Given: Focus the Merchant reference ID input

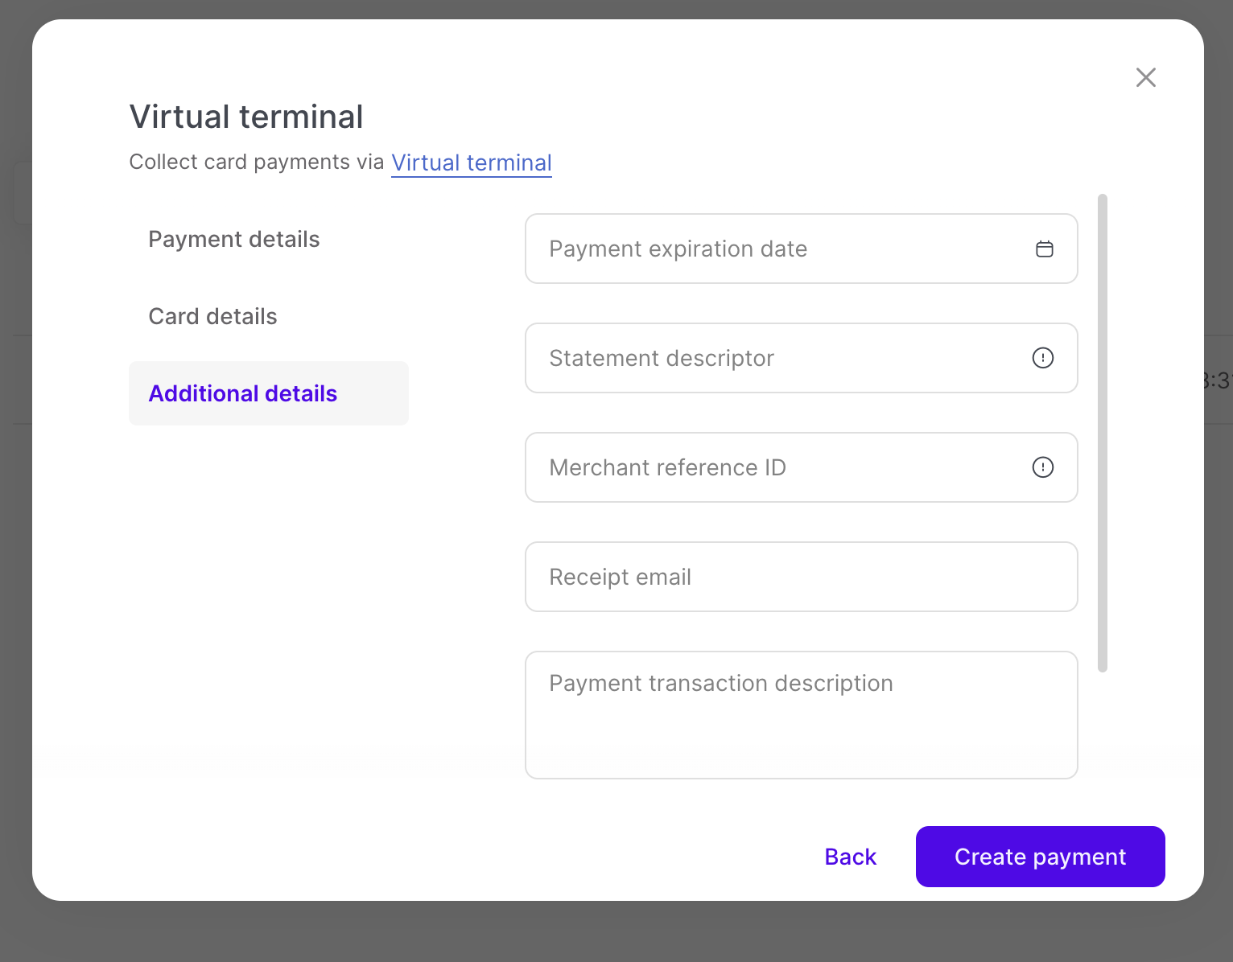Looking at the screenshot, I should 773,467.
